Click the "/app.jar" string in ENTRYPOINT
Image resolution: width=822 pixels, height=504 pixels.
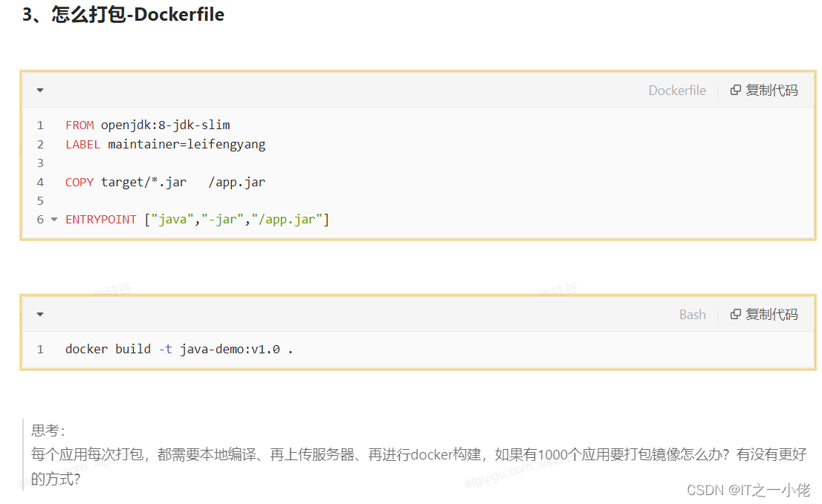tap(287, 220)
